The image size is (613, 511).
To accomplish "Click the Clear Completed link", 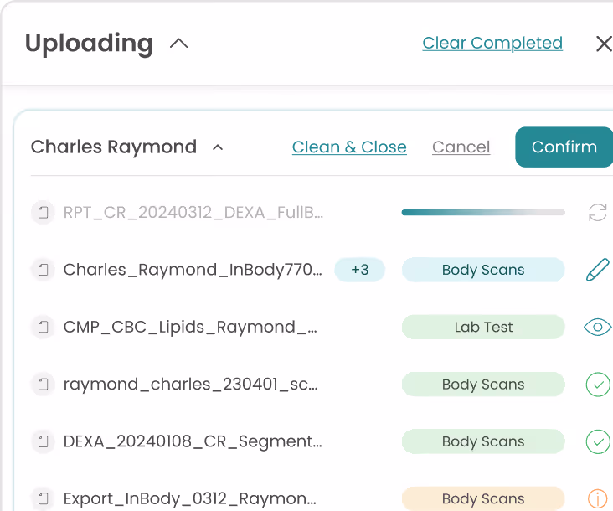I will point(492,43).
